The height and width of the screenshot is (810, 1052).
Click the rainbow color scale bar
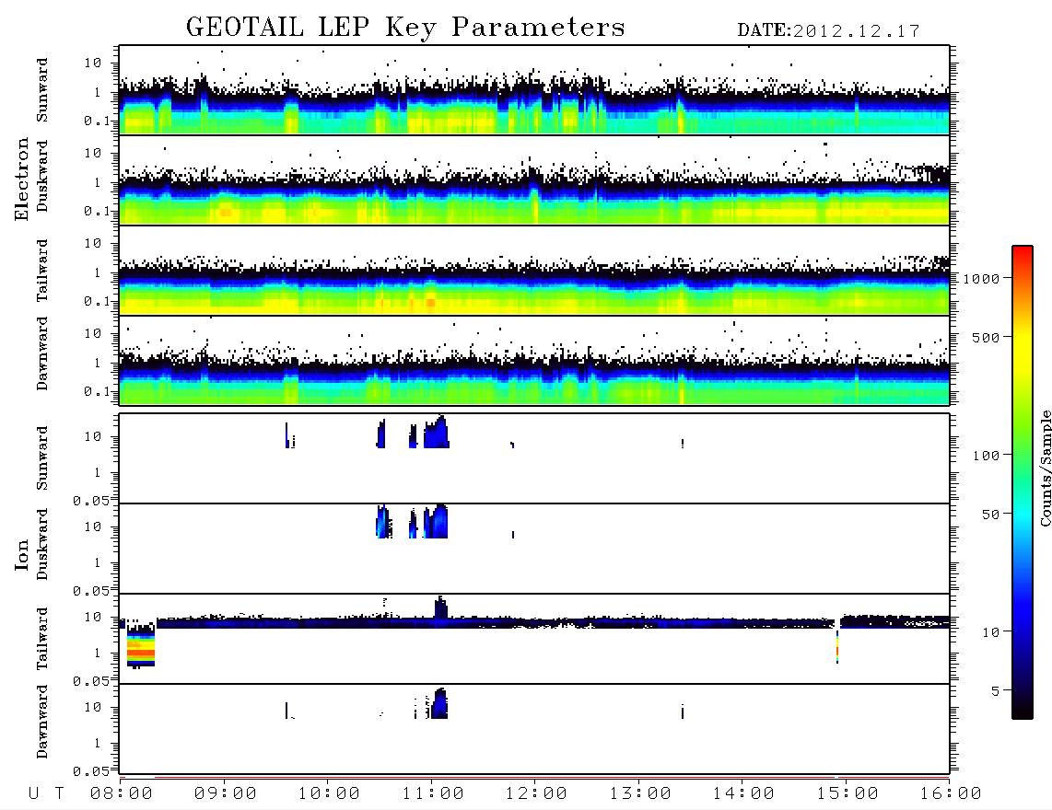coord(1023,482)
